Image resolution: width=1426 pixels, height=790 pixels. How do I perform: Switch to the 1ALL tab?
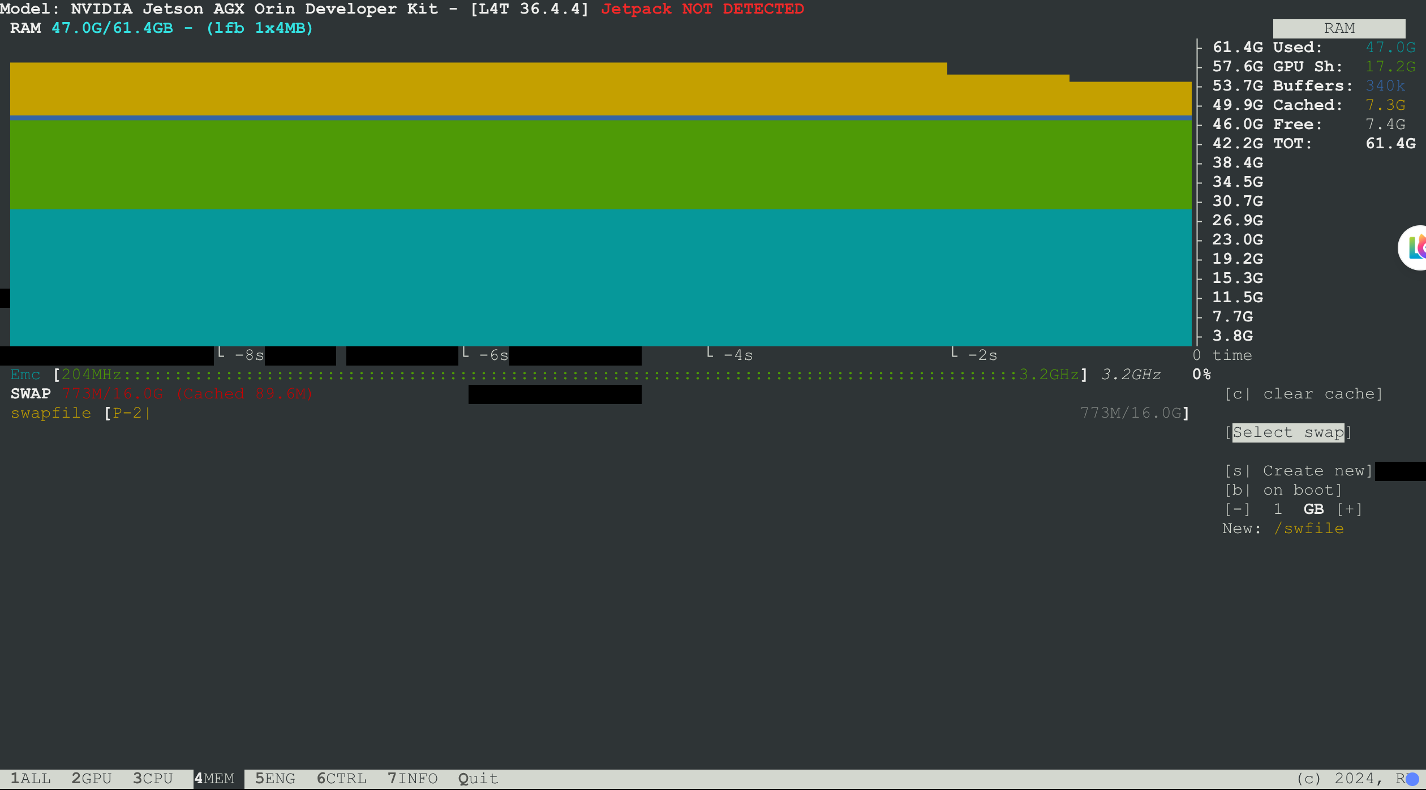(x=31, y=779)
